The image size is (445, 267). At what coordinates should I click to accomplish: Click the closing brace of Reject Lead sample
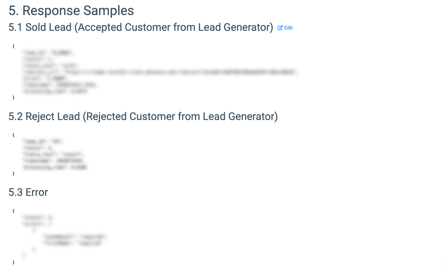(x=14, y=173)
